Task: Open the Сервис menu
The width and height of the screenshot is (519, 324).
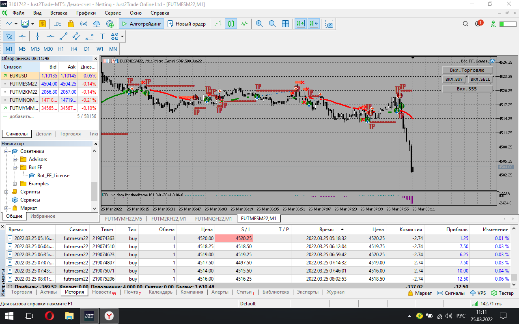Action: click(113, 13)
